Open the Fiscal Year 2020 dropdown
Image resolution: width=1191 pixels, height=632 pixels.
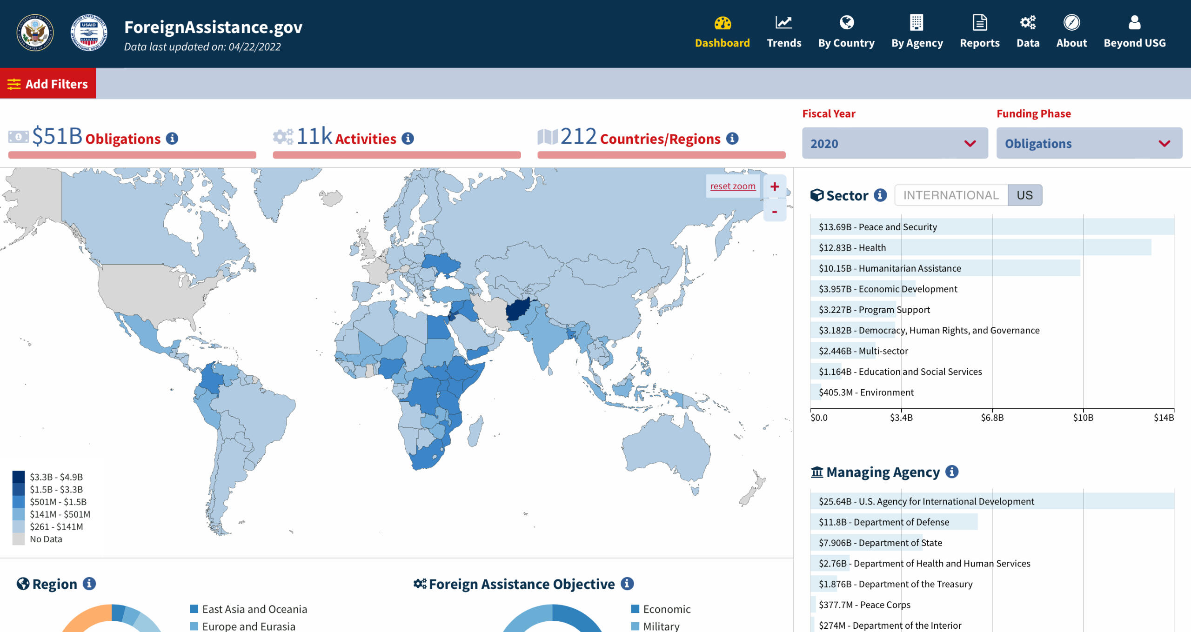point(894,143)
